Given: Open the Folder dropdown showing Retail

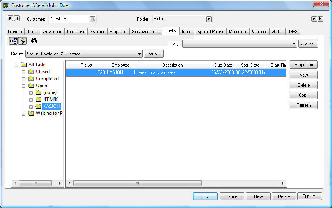Looking at the screenshot, I should [209, 19].
